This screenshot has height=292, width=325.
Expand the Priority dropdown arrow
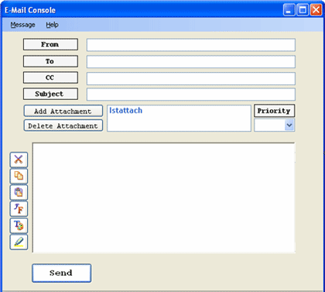pos(289,125)
